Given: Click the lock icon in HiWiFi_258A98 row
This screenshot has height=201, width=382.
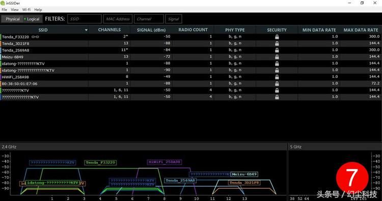Looking at the screenshot, I should point(277,77).
